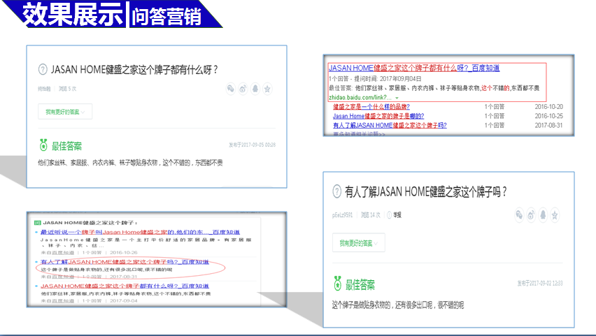
Task: Click heading JASAN HOME健盛之家这个牌子: in bottom-left panel
Action: pos(90,223)
